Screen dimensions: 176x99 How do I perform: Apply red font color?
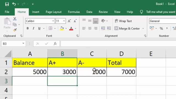click(71, 28)
